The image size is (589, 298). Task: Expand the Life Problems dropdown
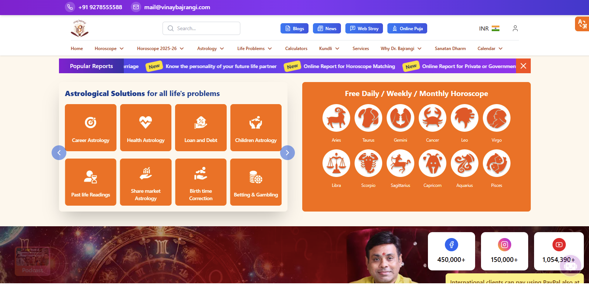255,49
